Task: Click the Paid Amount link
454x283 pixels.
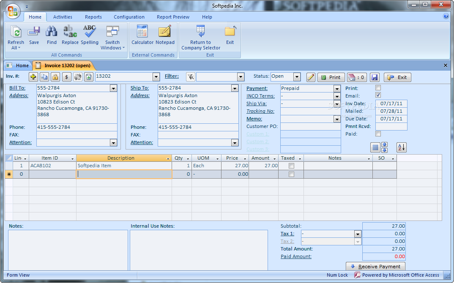Action: [296, 256]
